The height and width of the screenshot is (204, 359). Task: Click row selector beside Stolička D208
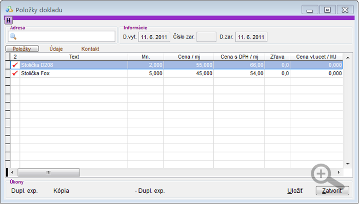pyautogui.click(x=8, y=65)
